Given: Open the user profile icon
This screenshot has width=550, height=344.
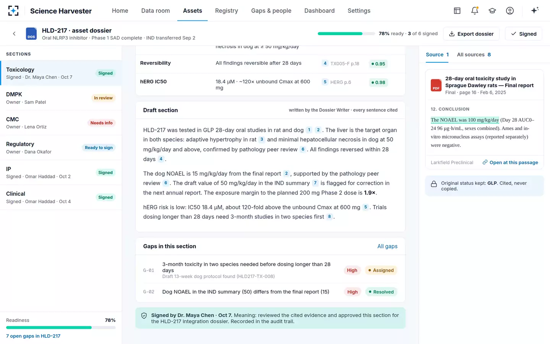Looking at the screenshot, I should pyautogui.click(x=510, y=11).
